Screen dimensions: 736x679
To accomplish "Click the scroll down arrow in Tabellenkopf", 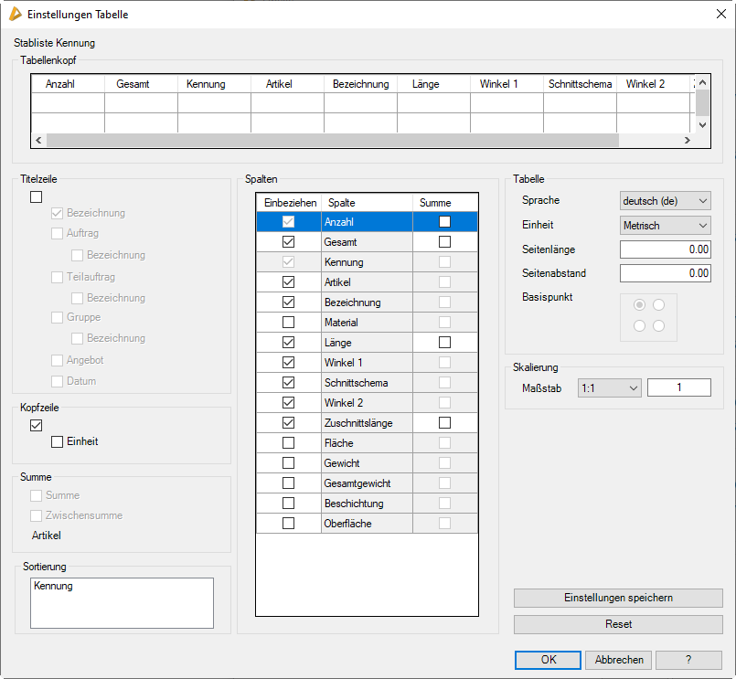I will point(702,124).
